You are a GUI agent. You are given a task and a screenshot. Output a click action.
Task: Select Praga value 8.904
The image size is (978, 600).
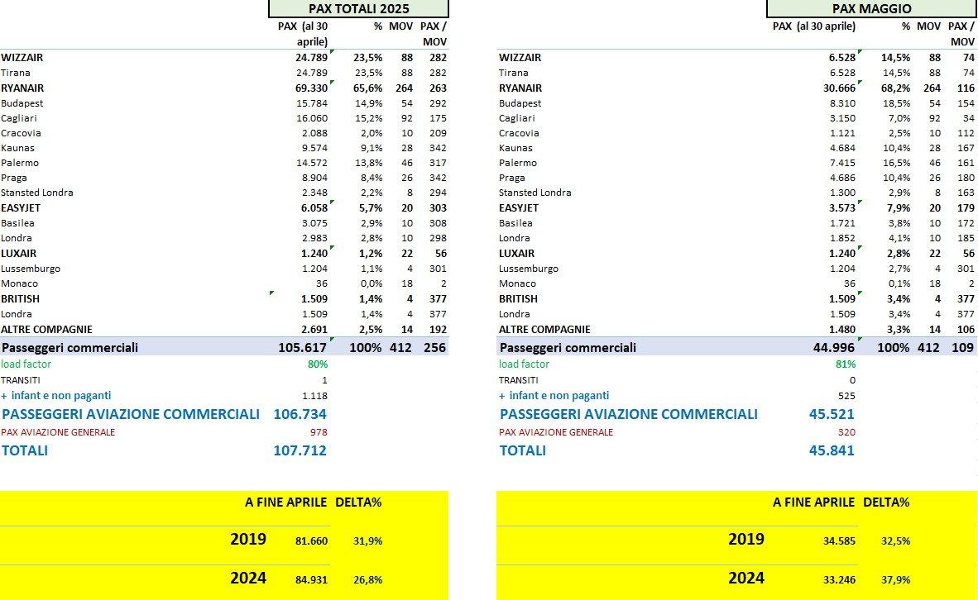tap(314, 178)
